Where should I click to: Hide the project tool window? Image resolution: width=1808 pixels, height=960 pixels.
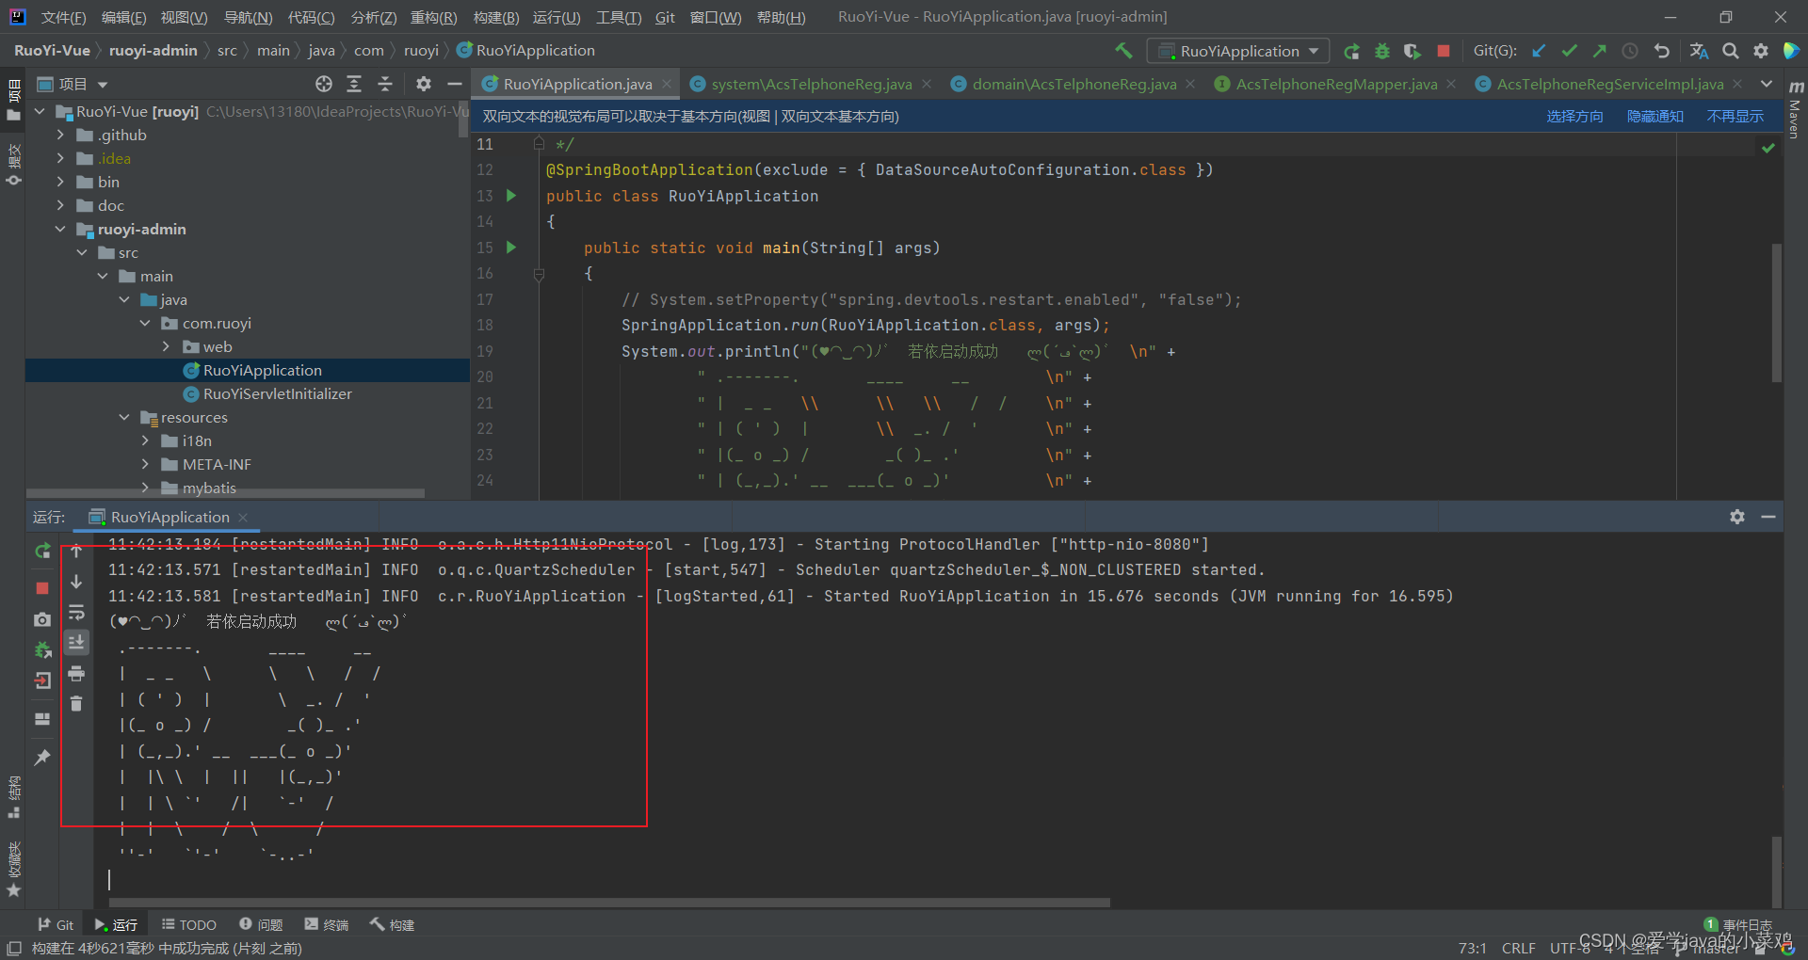click(454, 84)
